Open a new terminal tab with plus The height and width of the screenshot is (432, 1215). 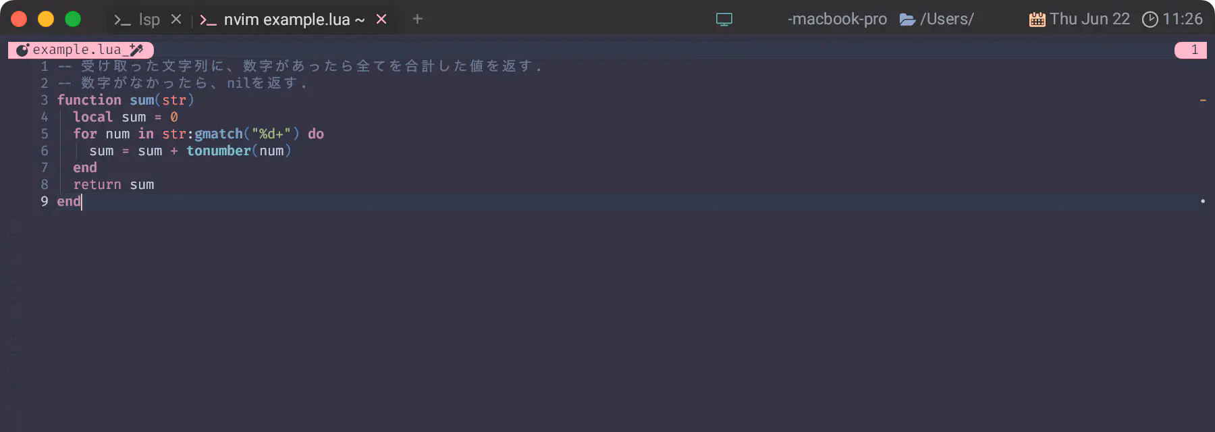(x=418, y=19)
